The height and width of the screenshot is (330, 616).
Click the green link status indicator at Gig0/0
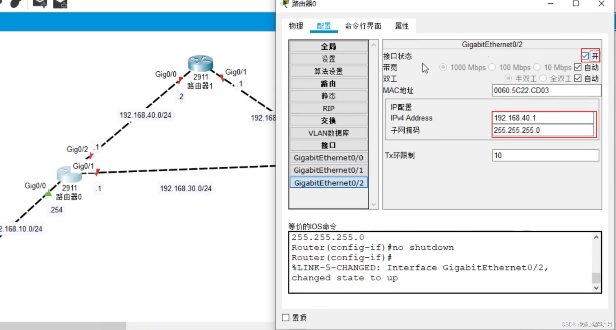tap(48, 194)
